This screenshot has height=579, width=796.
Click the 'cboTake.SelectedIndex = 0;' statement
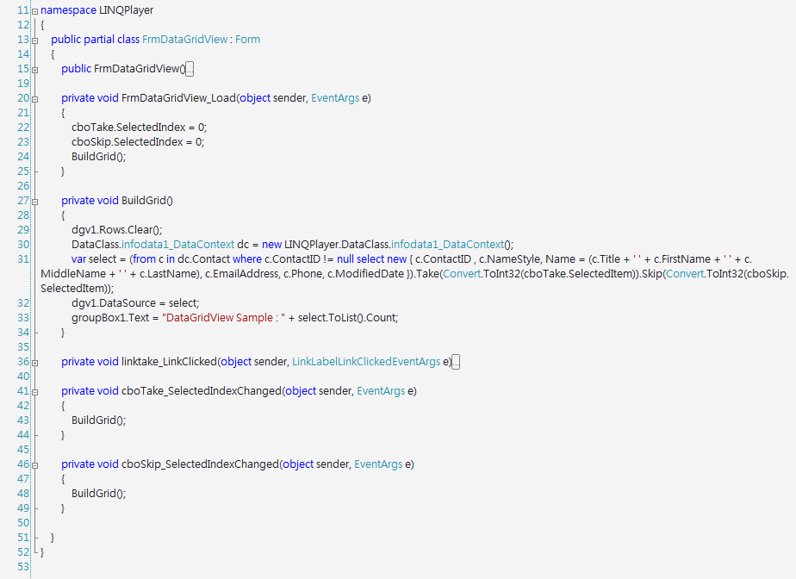139,127
